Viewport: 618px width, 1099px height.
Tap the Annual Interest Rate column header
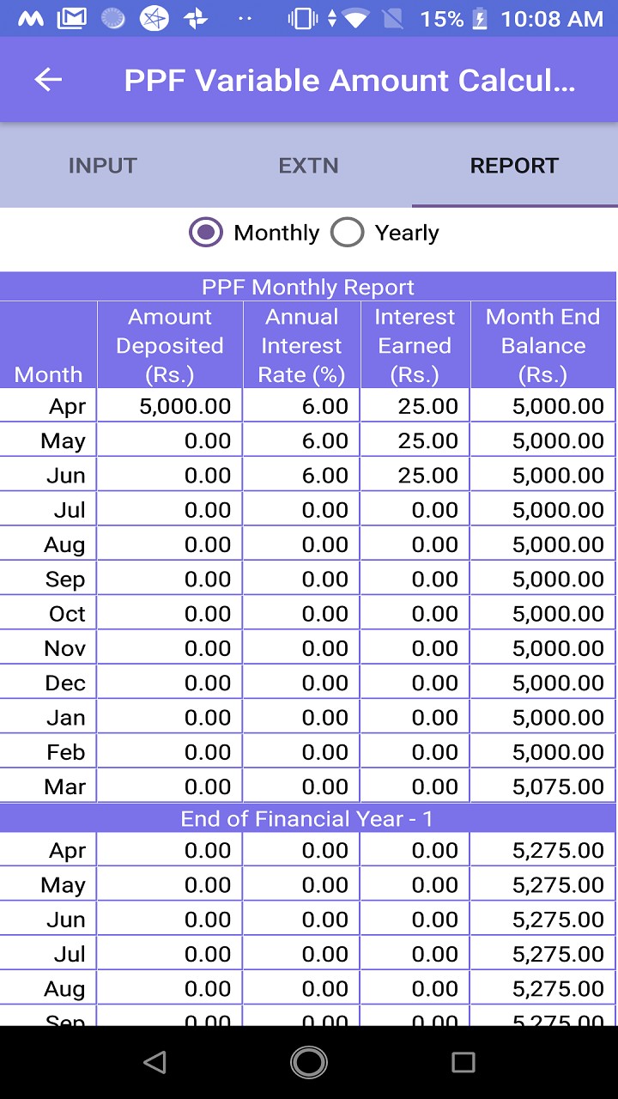[301, 345]
